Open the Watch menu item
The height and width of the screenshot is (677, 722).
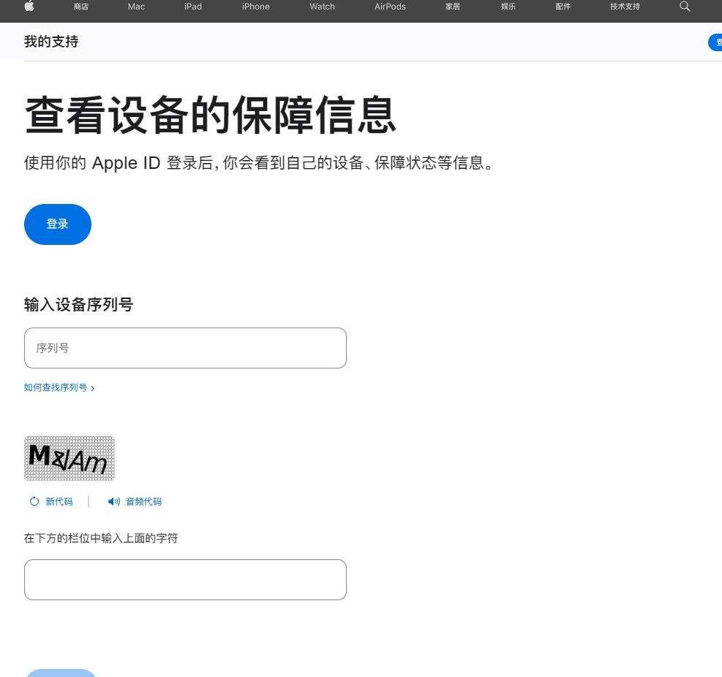click(x=323, y=7)
